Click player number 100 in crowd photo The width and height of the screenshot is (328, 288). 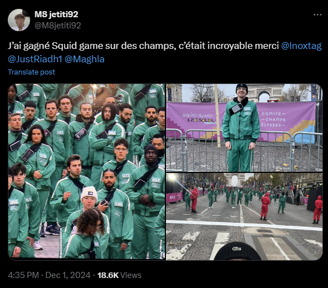pyautogui.click(x=118, y=204)
